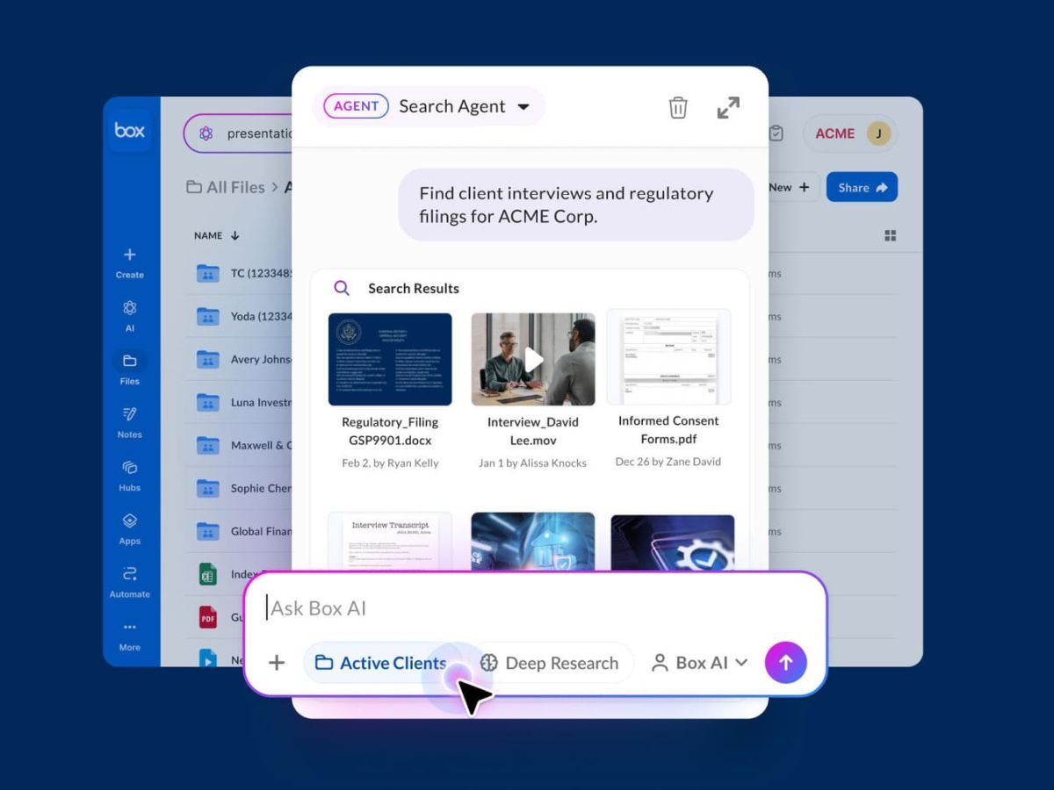Click the 'Search Results' heading text
This screenshot has height=790, width=1054.
(x=414, y=288)
